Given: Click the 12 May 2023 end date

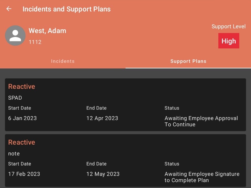Looking at the screenshot, I should pyautogui.click(x=103, y=174).
